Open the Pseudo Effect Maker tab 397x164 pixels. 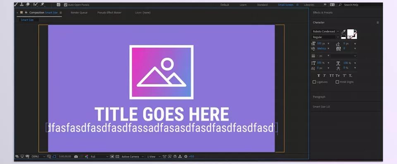[109, 13]
